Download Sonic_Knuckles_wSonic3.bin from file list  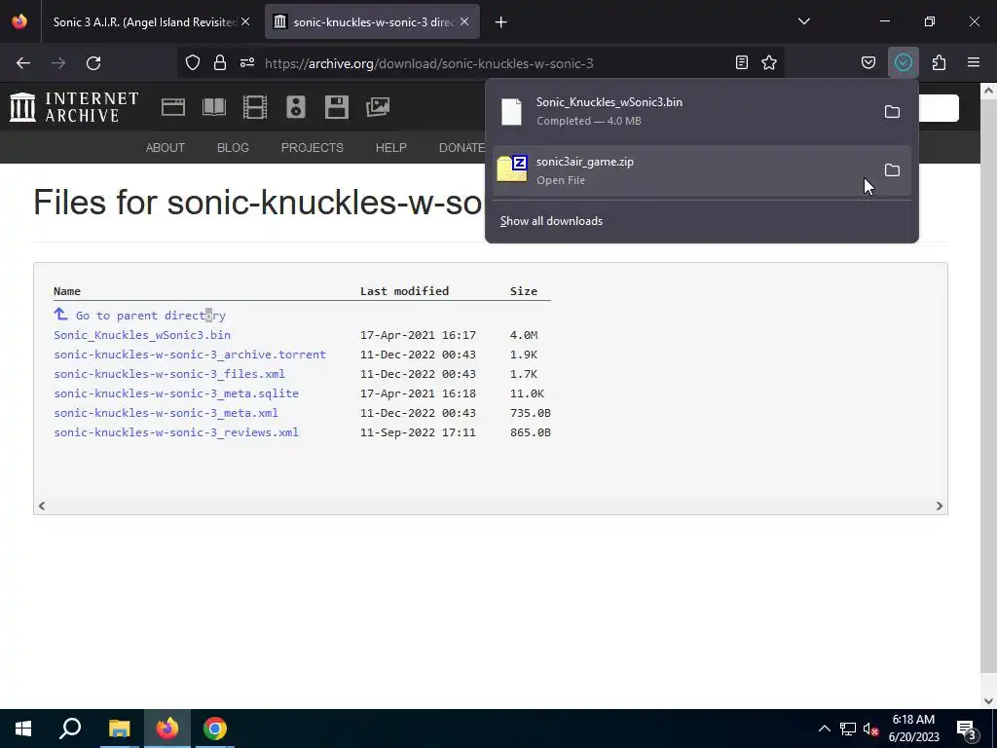pyautogui.click(x=142, y=335)
